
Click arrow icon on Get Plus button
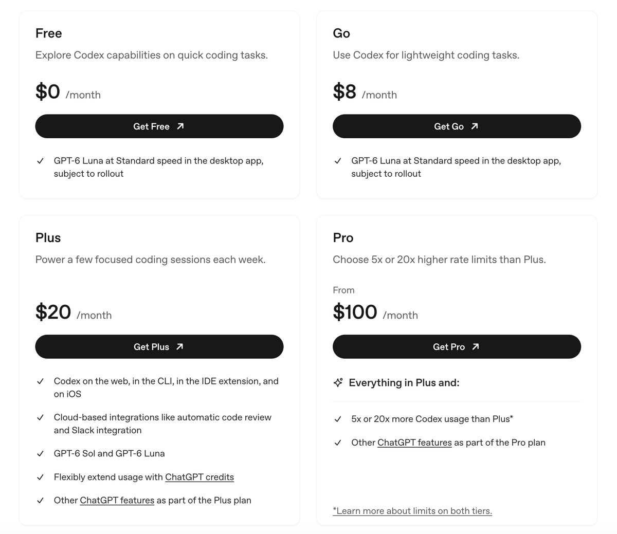pyautogui.click(x=179, y=347)
